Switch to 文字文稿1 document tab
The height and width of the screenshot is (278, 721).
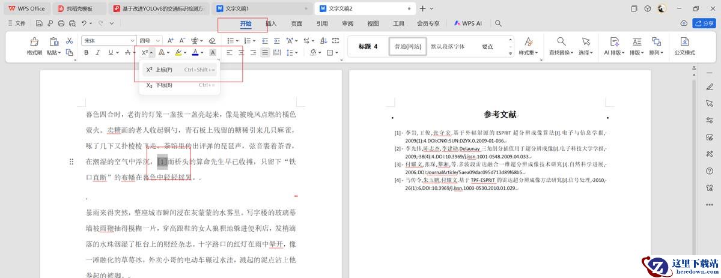(262, 8)
